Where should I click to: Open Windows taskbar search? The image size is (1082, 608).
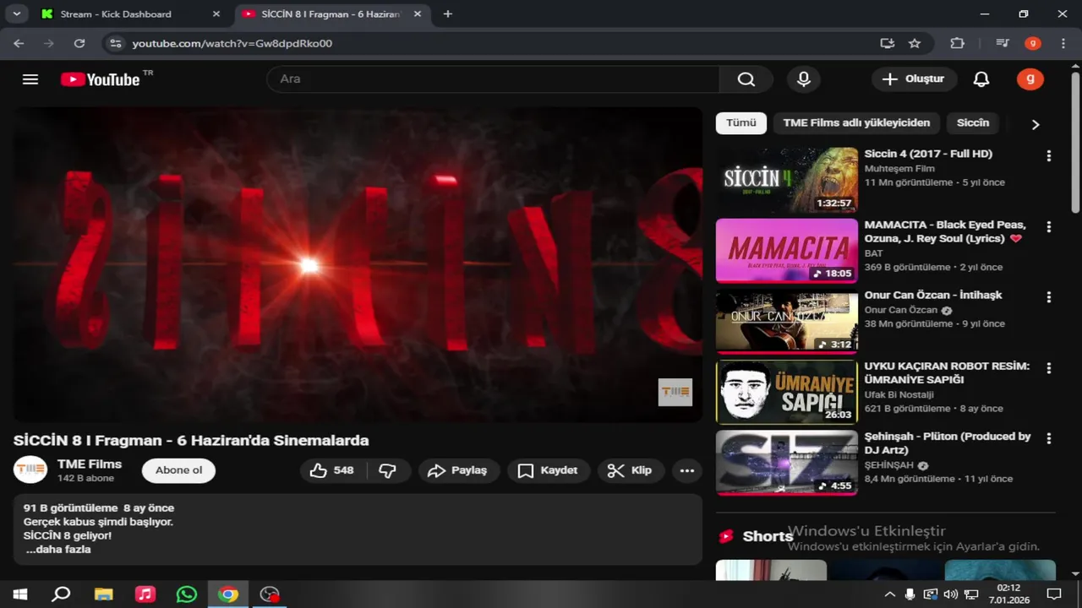coord(61,594)
